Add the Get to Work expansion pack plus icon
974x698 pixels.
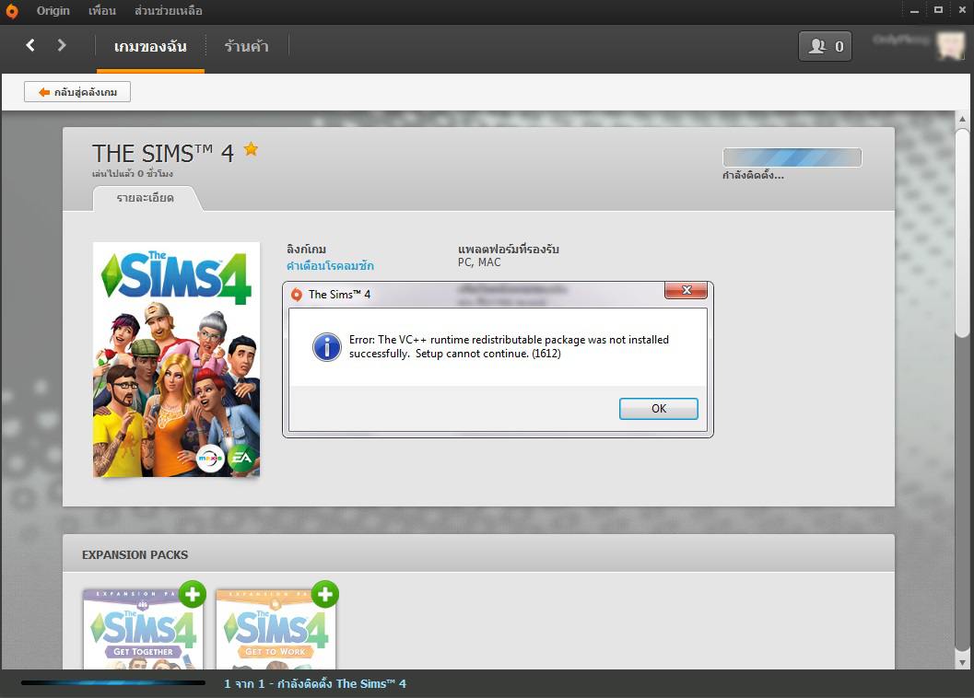325,594
